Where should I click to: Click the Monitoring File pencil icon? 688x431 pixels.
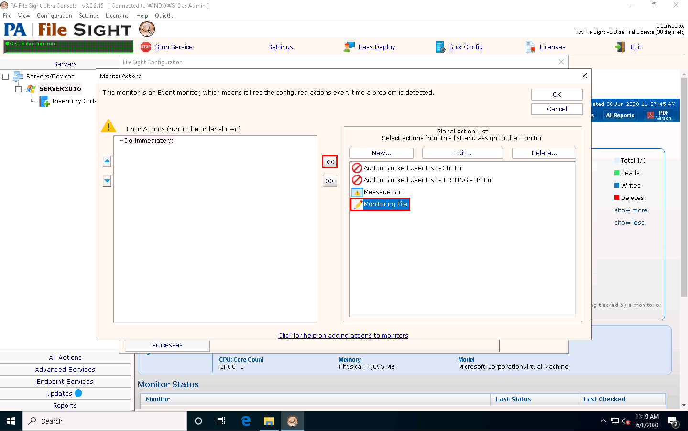(x=358, y=204)
